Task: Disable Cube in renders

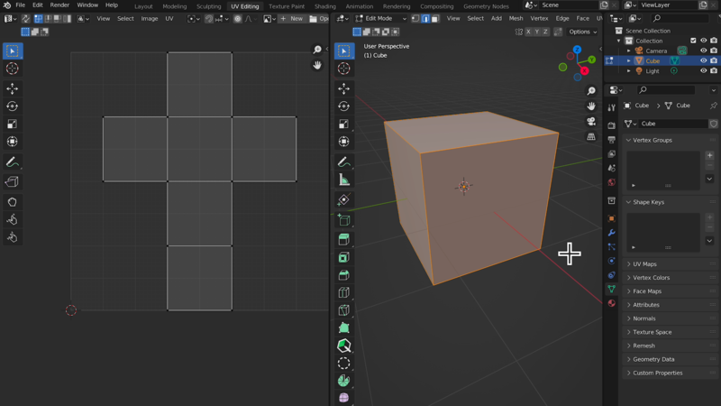Action: 714,60
